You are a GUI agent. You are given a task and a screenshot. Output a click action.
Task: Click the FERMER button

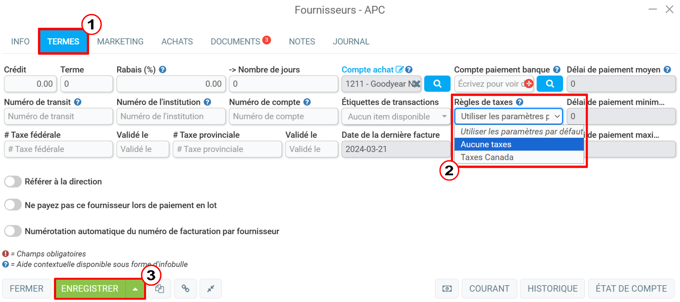tap(26, 288)
